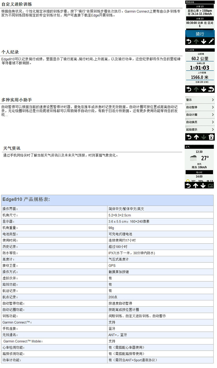Tap the pencil edit icon on training screen
217x368 pixels.
pyautogui.click(x=211, y=41)
